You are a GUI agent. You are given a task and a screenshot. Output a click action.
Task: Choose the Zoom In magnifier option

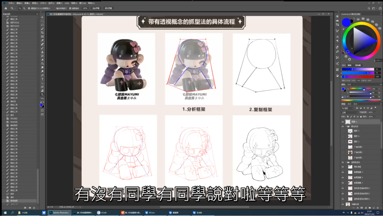tap(20, 8)
